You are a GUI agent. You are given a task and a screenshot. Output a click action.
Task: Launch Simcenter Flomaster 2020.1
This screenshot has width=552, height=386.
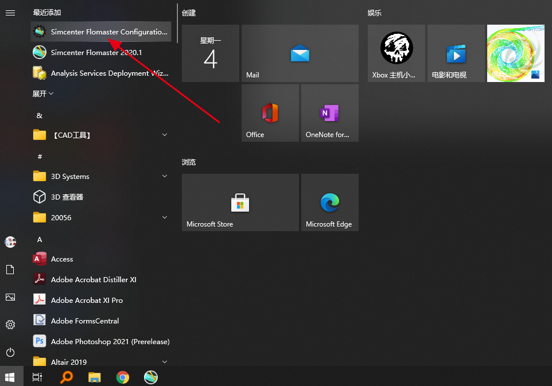[101, 52]
